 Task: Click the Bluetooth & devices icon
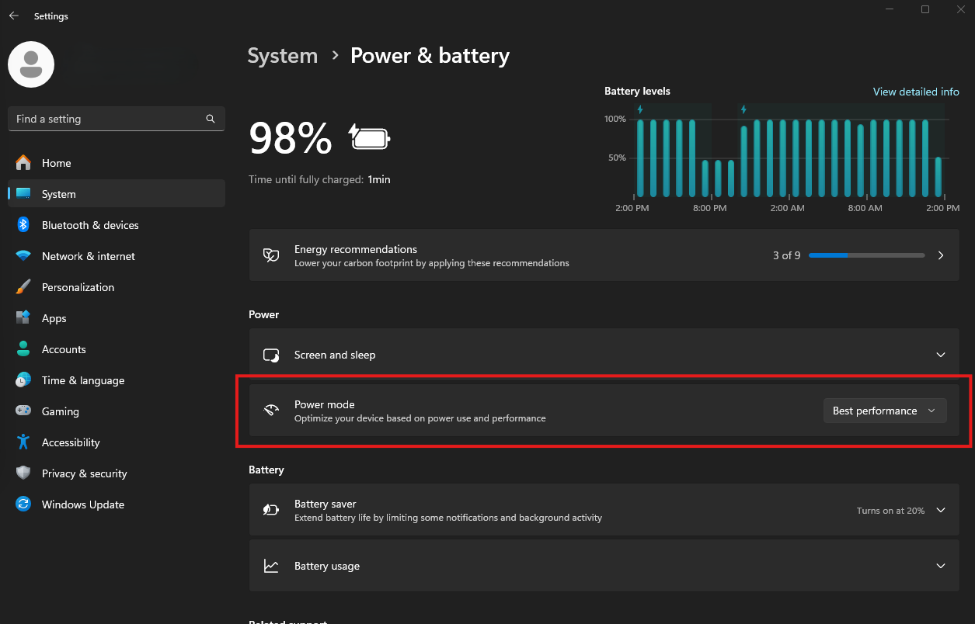pyautogui.click(x=23, y=225)
